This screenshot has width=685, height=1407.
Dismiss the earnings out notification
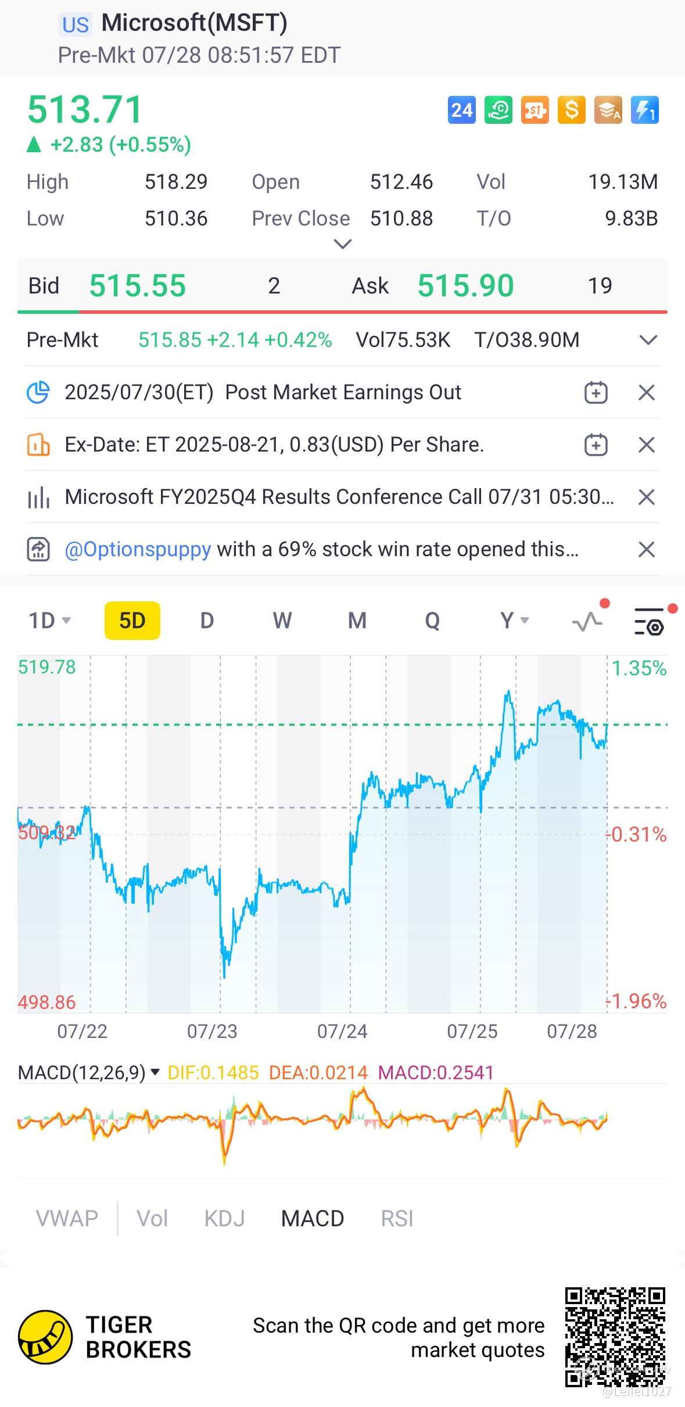tap(647, 393)
